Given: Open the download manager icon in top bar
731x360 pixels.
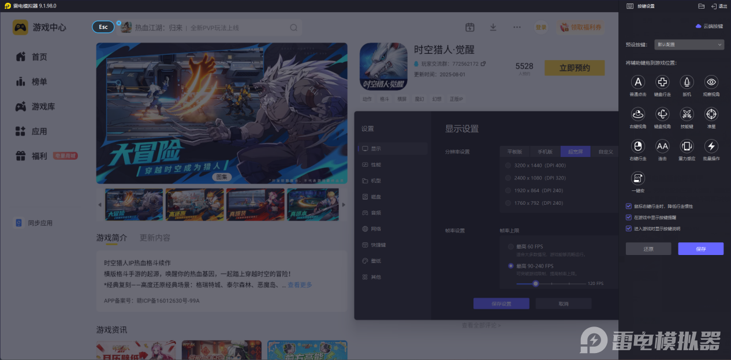Looking at the screenshot, I should pyautogui.click(x=493, y=27).
